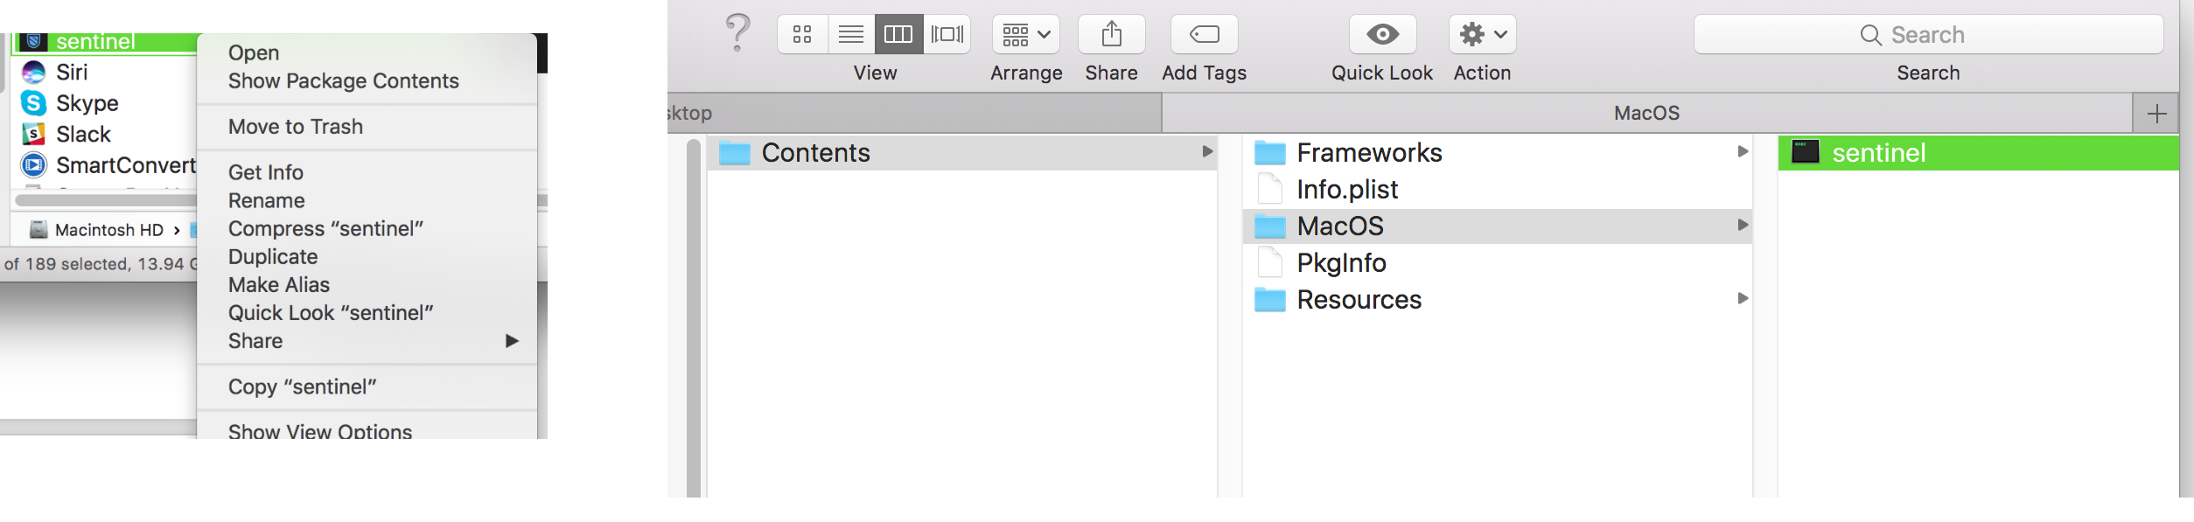2194x522 pixels.
Task: Select the Slack app icon
Action: pos(33,135)
